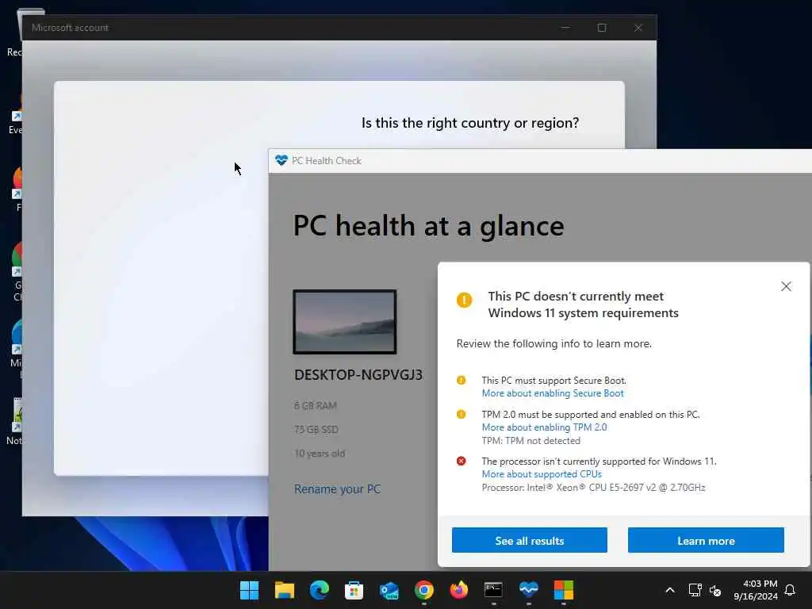Viewport: 812px width, 609px height.
Task: Launch File Explorer from taskbar
Action: pyautogui.click(x=285, y=590)
